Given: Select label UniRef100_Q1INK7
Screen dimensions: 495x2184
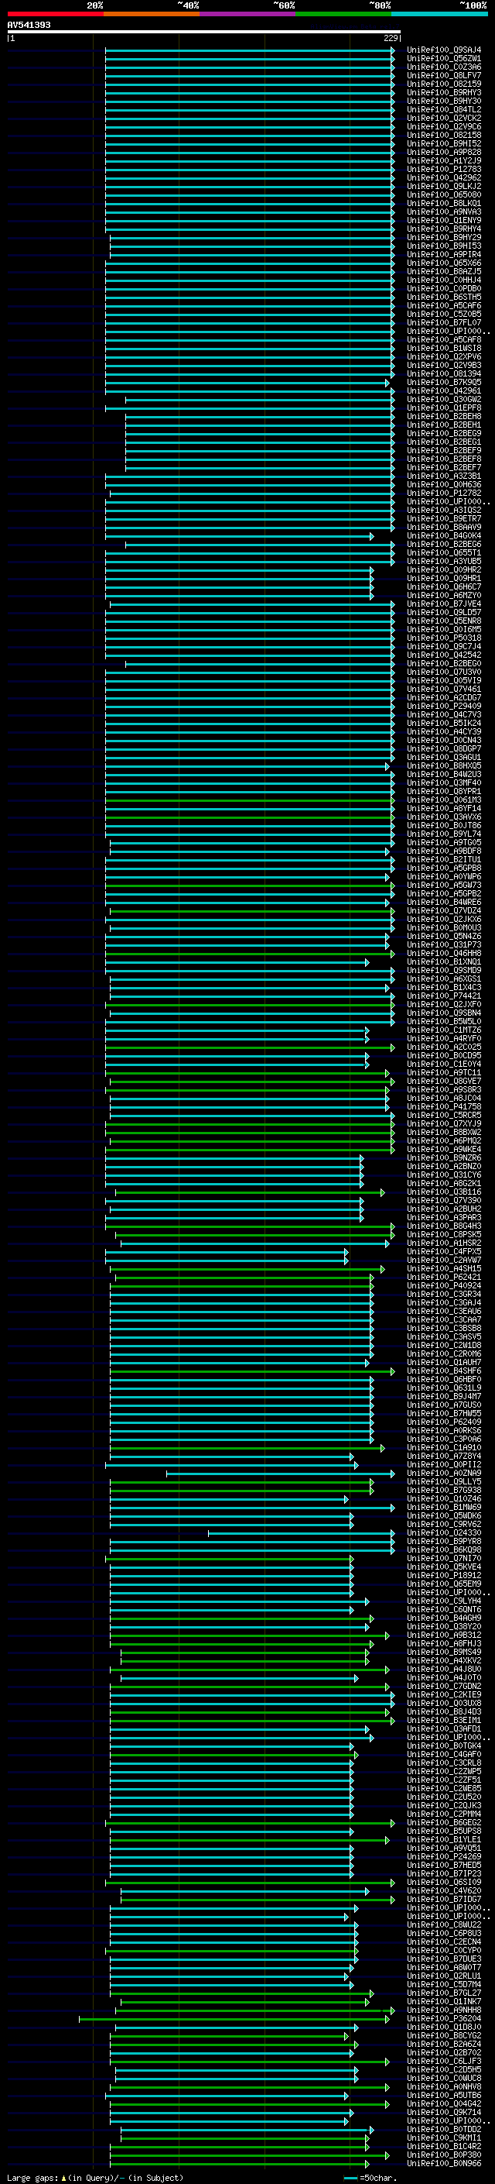Looking at the screenshot, I should click(x=443, y=2002).
